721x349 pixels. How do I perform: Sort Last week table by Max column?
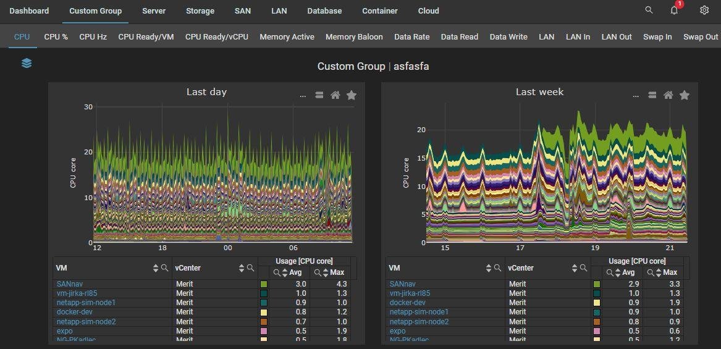pos(659,272)
